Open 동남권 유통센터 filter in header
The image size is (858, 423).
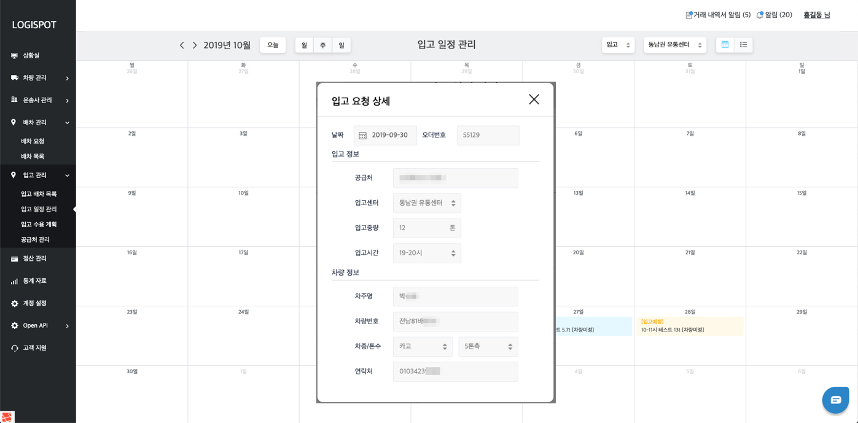[x=674, y=45]
